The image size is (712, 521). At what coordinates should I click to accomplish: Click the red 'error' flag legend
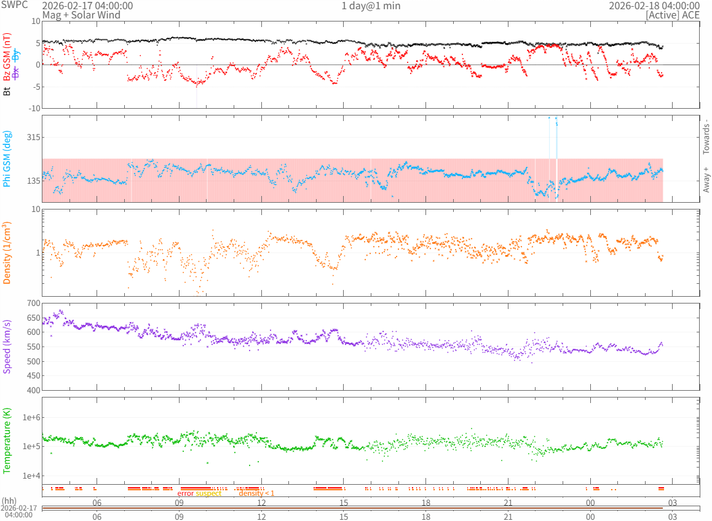[186, 493]
